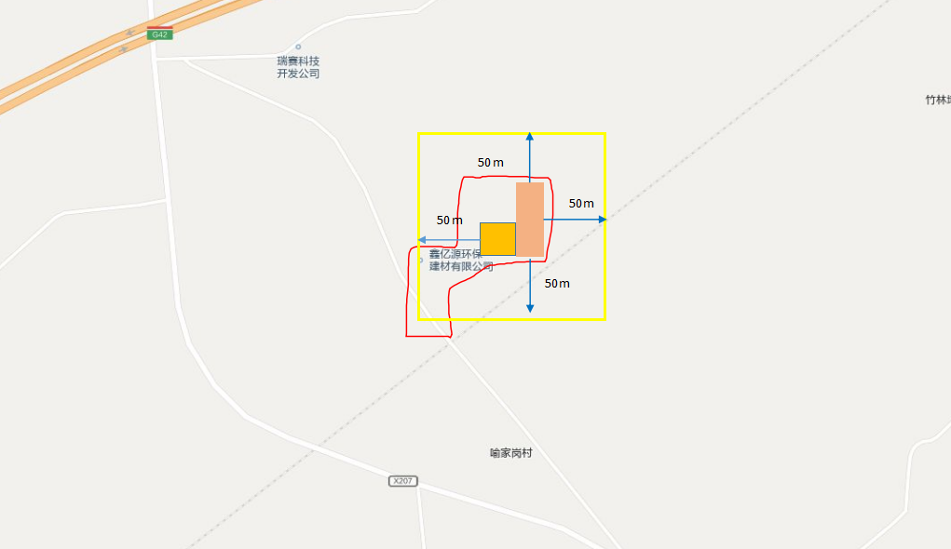The width and height of the screenshot is (951, 549).
Task: Click the 50 m label by down arrow
Action: 557,284
